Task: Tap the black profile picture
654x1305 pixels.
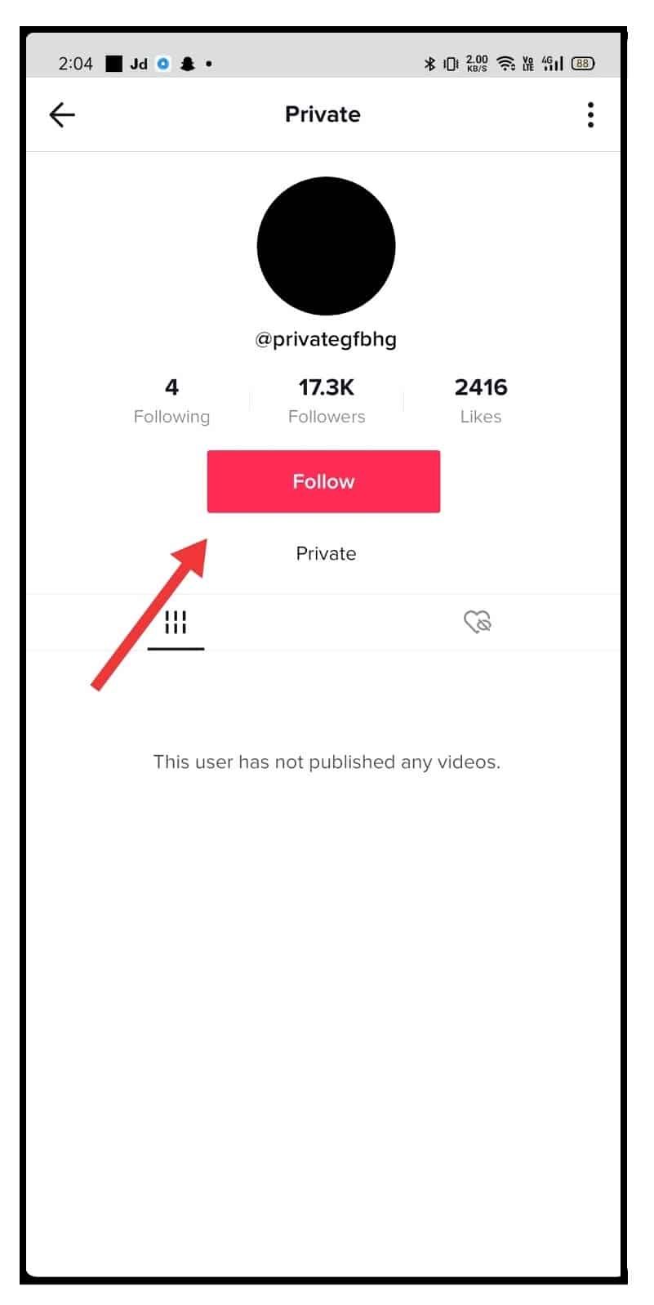Action: 326,246
